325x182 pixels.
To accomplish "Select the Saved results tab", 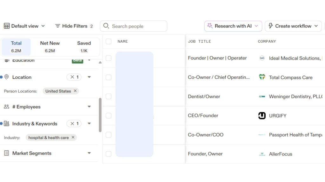I will (84, 46).
